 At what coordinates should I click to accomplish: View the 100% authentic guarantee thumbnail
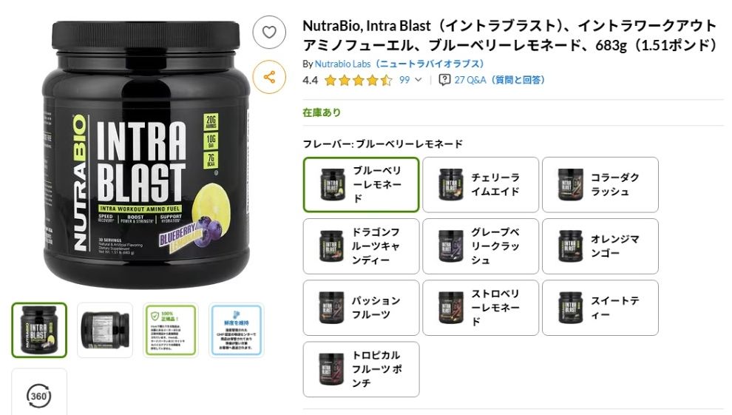[170, 330]
